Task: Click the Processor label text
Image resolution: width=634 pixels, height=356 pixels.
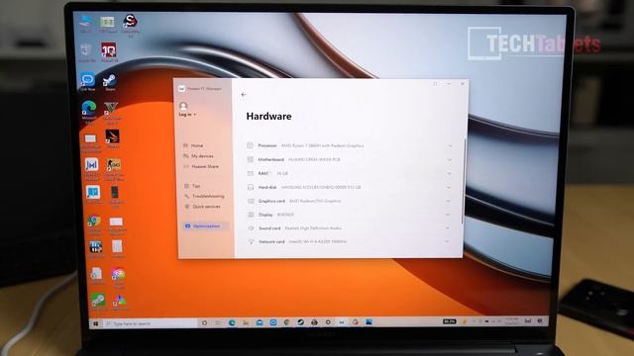Action: pyautogui.click(x=267, y=145)
